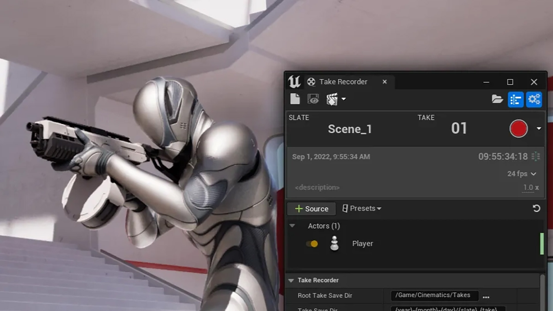Click the timecode icon beside 09:55:34:18
This screenshot has width=553, height=311.
[x=536, y=157]
